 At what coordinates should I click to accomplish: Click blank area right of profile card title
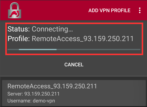coord(121,86)
